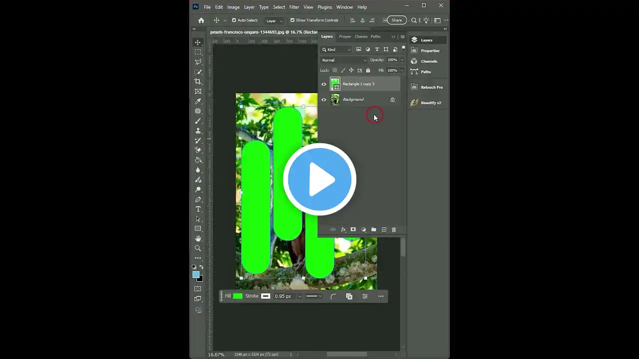Open the blend mode dropdown showing Normal
Image resolution: width=639 pixels, height=359 pixels.
(x=343, y=60)
